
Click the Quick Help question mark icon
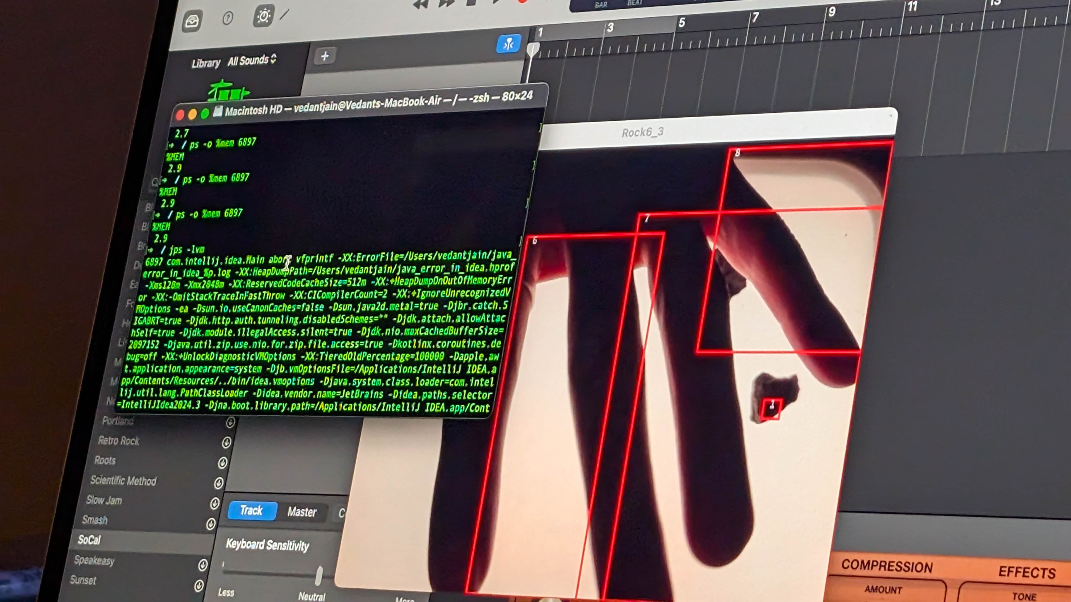tap(227, 18)
